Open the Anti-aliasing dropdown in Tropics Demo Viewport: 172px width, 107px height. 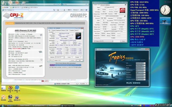(141, 70)
